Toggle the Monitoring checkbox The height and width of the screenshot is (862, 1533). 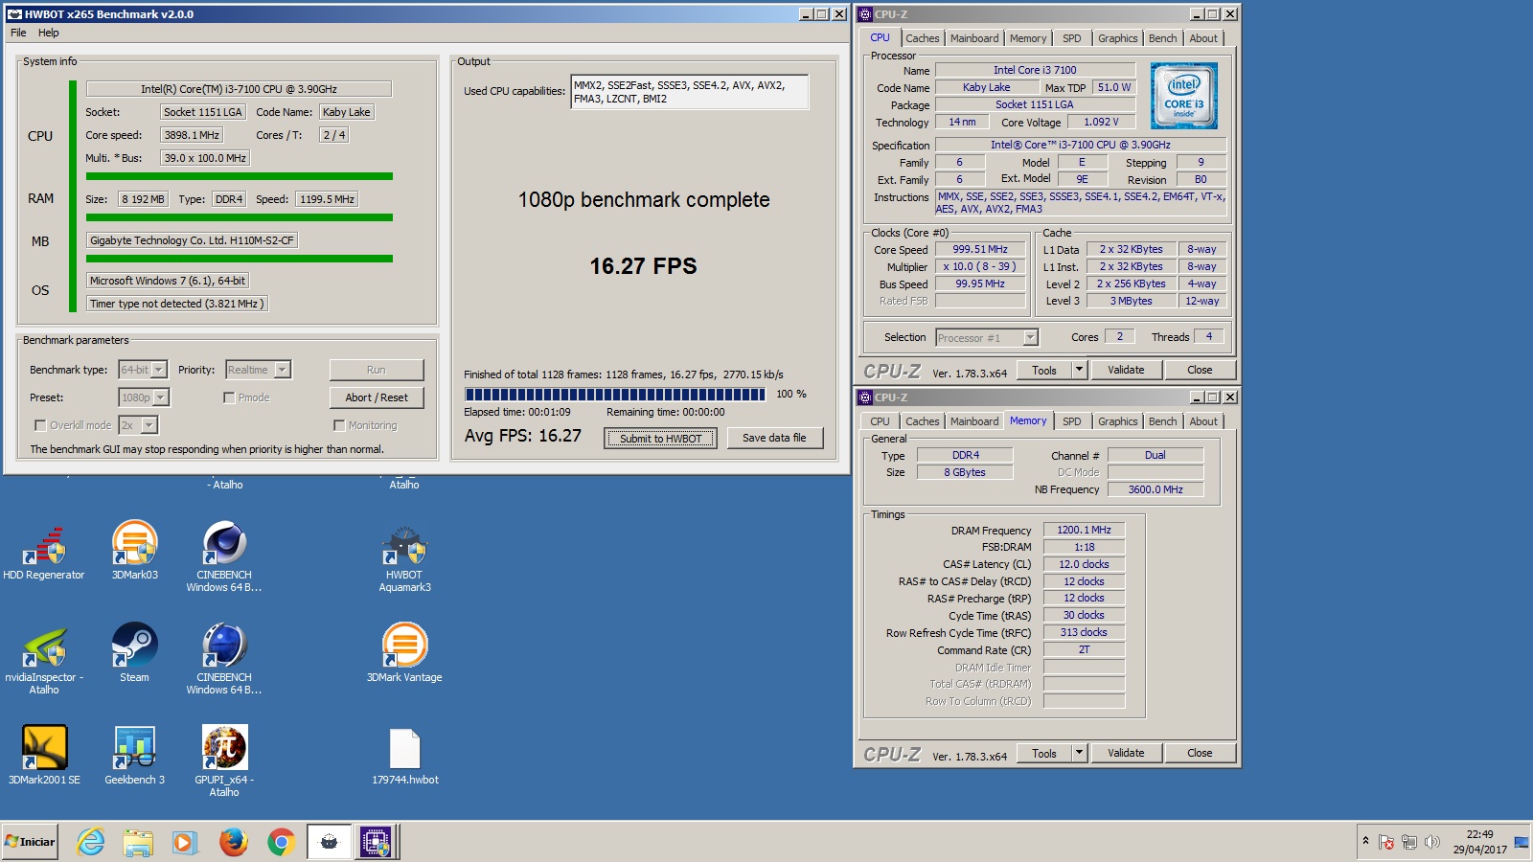pyautogui.click(x=339, y=425)
